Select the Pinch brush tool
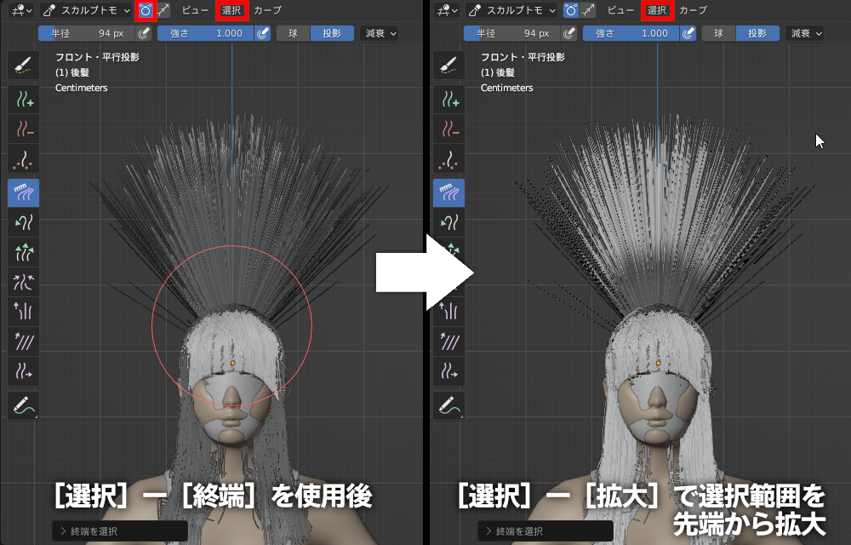 pyautogui.click(x=23, y=281)
